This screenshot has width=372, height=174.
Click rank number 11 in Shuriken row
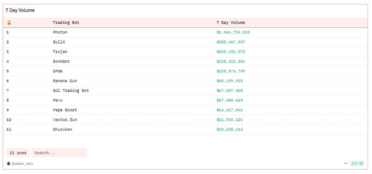(x=9, y=129)
